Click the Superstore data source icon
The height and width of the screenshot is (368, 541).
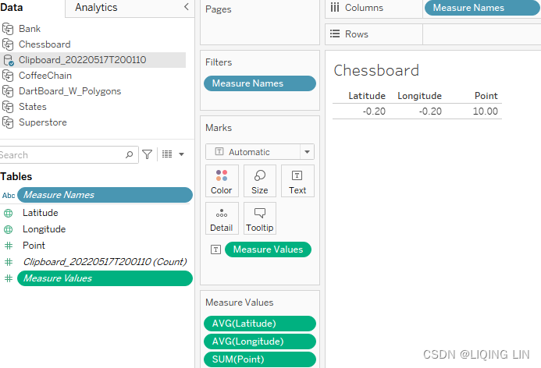pyautogui.click(x=8, y=122)
